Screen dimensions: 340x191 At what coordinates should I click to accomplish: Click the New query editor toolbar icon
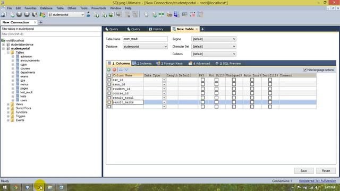tap(12, 14)
